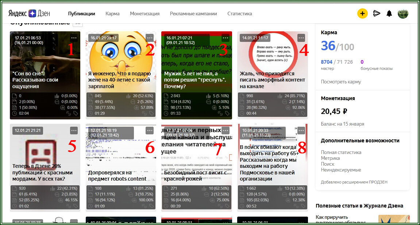Click the 0 бонусные показы value
This screenshot has height=225, width=420.
(x=362, y=62)
